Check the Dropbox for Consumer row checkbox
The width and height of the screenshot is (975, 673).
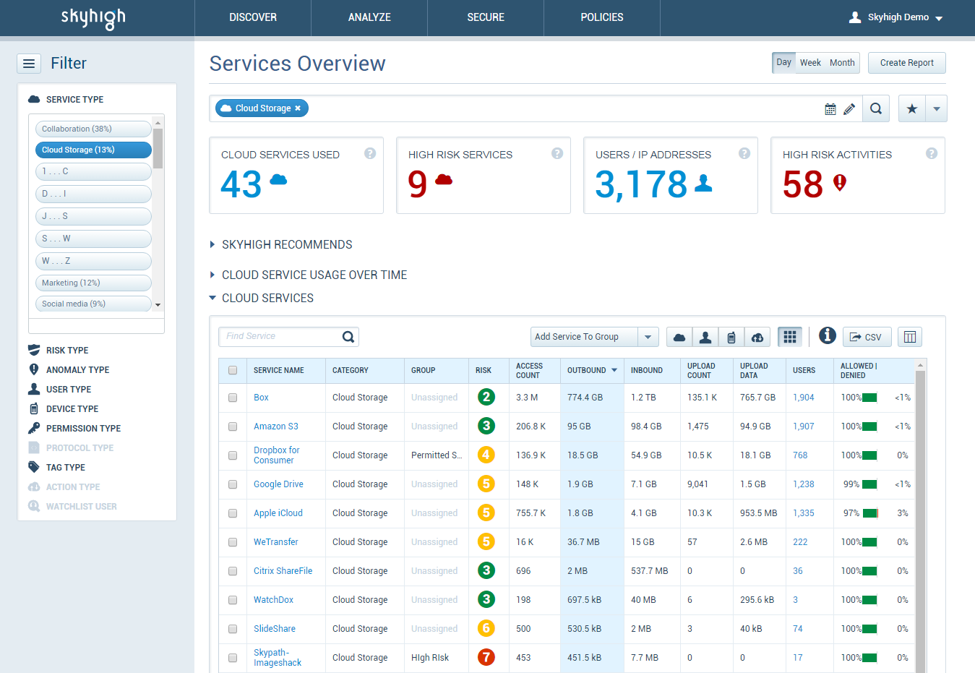pyautogui.click(x=233, y=455)
